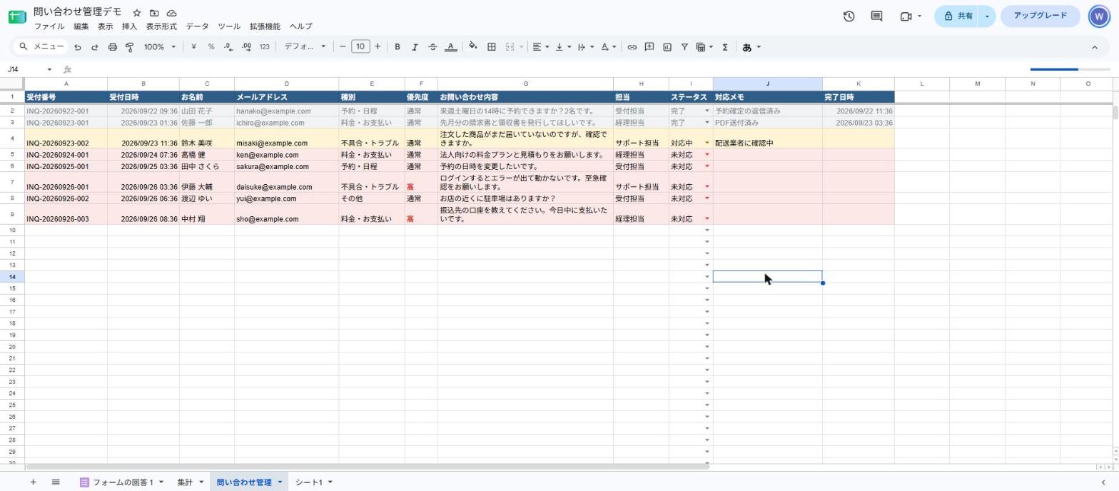
Task: Open the all sheets list
Action: (56, 482)
